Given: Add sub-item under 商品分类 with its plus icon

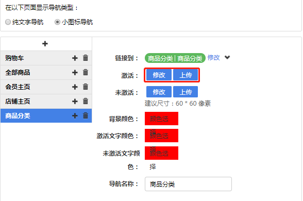Looking at the screenshot, I should pos(75,116).
